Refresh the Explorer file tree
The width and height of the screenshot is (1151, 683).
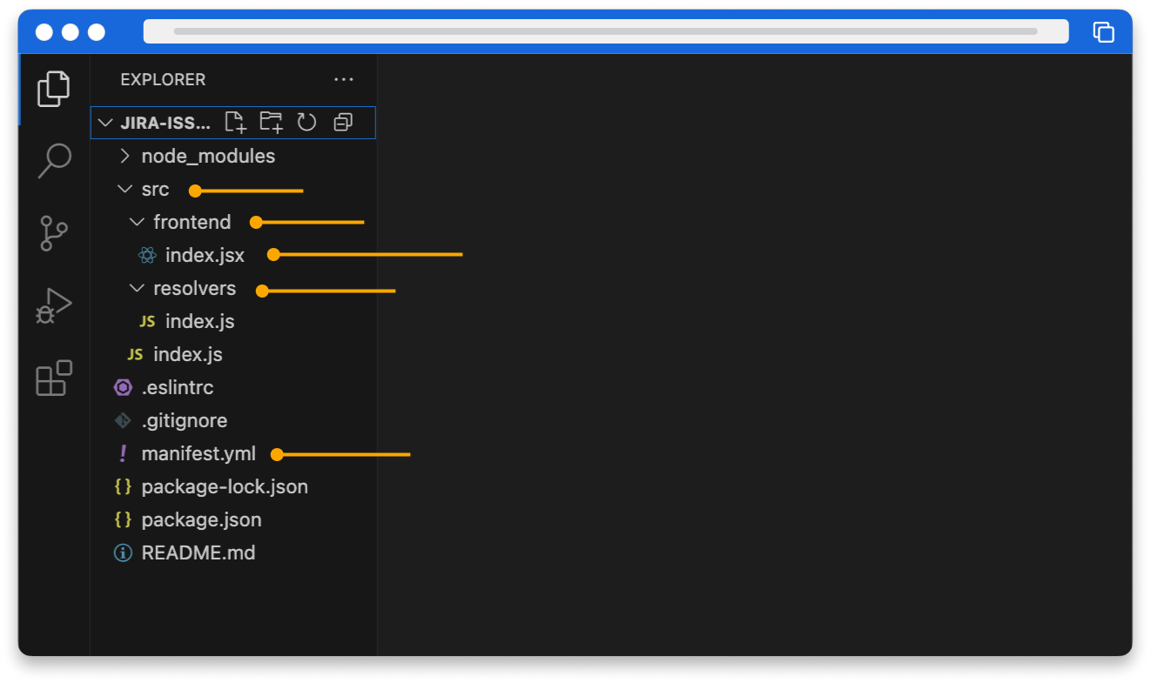click(306, 122)
